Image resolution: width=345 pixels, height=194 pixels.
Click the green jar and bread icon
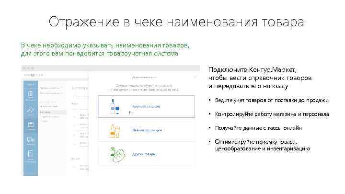coord(117,155)
